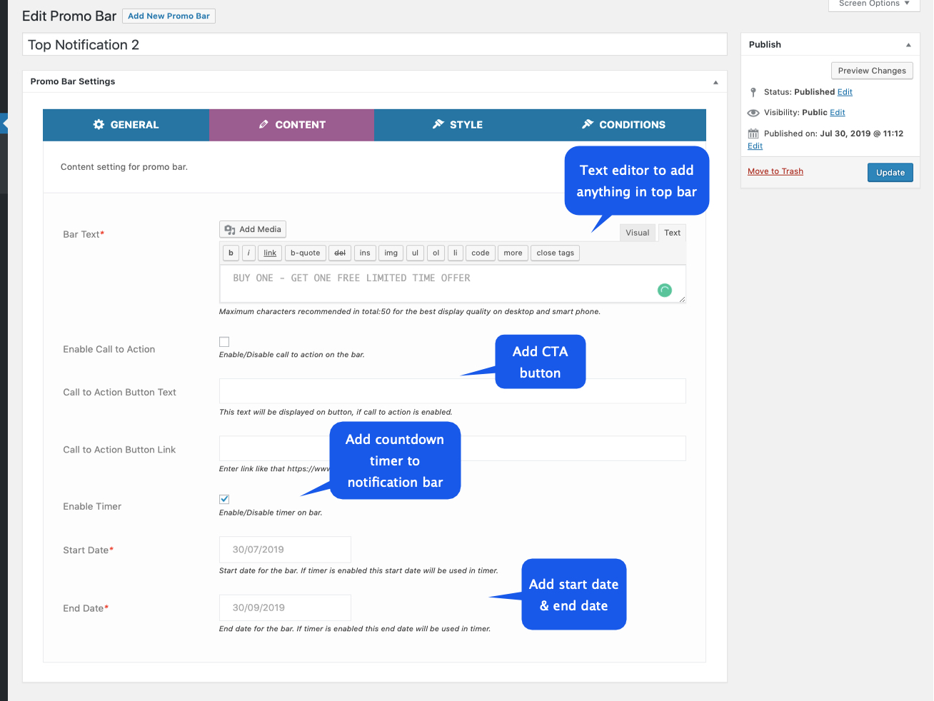The image size is (934, 701).
Task: Uncheck the Enable Timer checkbox
Action: [224, 499]
